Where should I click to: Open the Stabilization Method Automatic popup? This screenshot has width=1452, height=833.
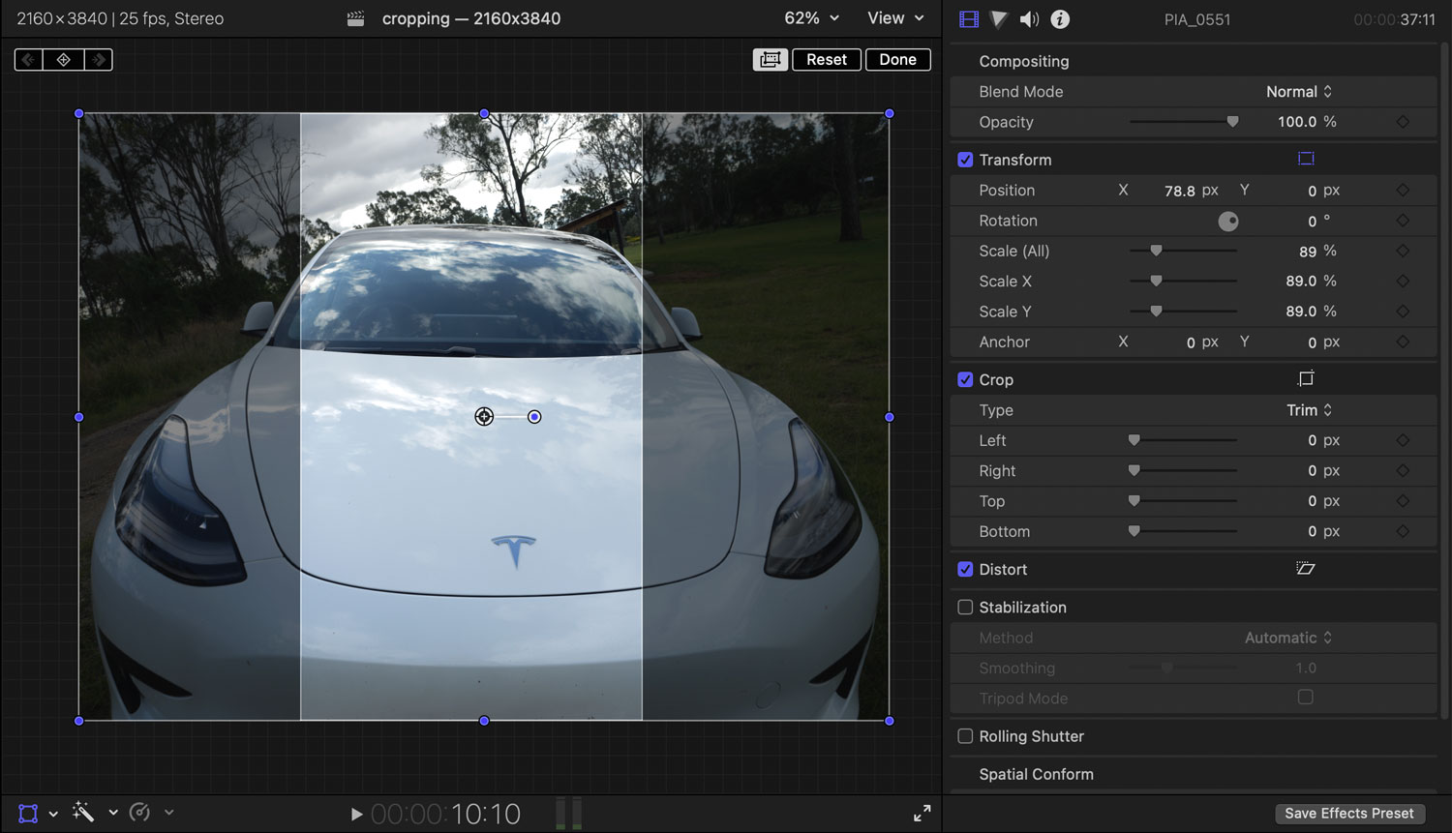(1288, 638)
